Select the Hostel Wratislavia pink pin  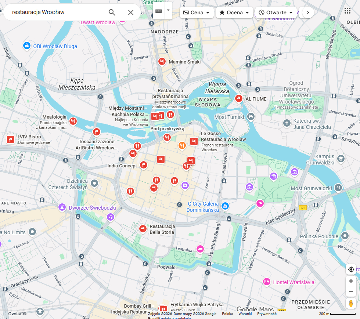pyautogui.click(x=266, y=282)
